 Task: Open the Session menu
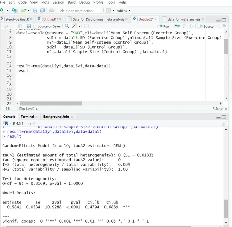tap(58, 2)
